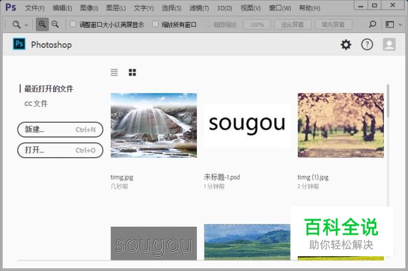Image resolution: width=408 pixels, height=271 pixels.
Task: Click the file name timg (1).jpg
Action: click(313, 178)
